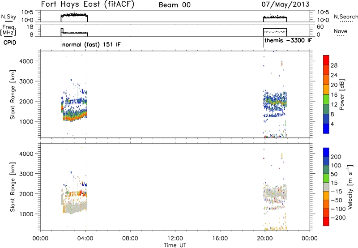Click the '20:00' time axis tick
The height and width of the screenshot is (248, 358).
pos(264,239)
